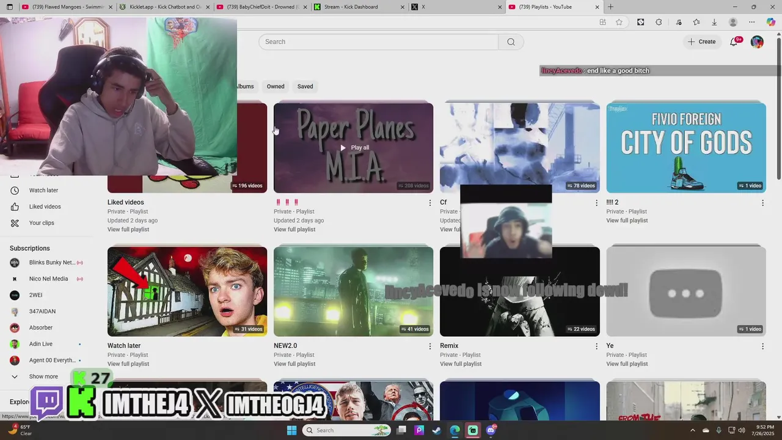The height and width of the screenshot is (440, 782).
Task: Open the Windows Start menu
Action: (291, 430)
